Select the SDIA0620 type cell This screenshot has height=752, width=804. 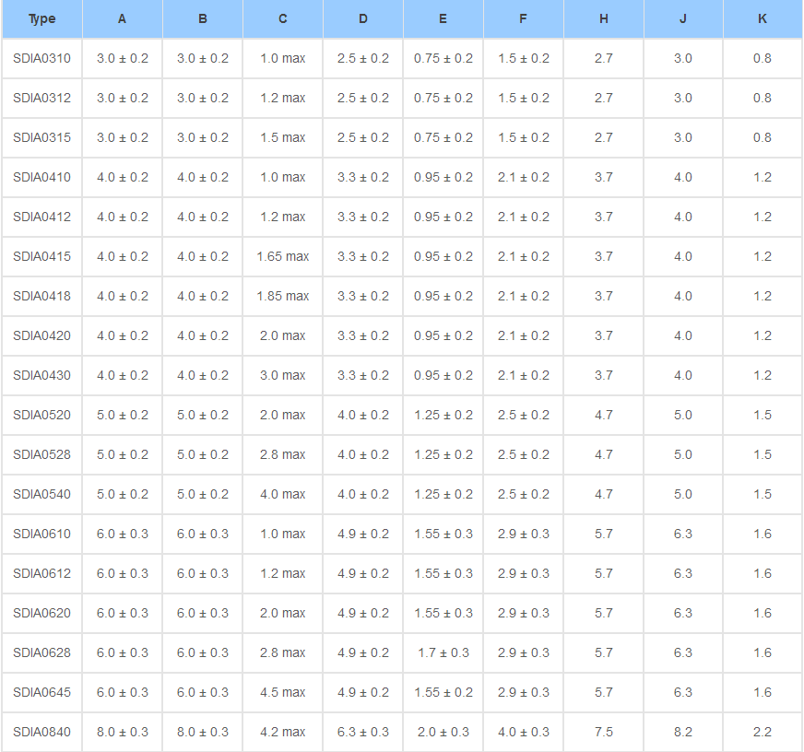(42, 613)
